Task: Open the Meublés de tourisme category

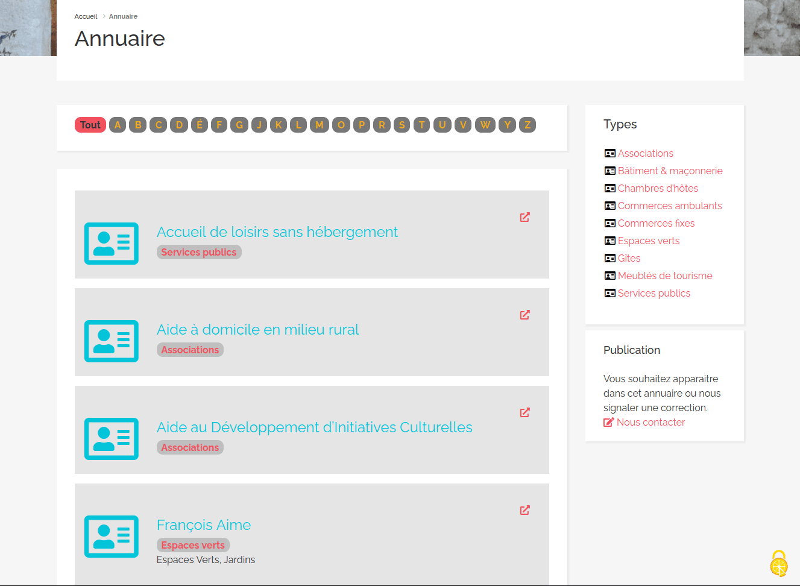Action: (665, 276)
